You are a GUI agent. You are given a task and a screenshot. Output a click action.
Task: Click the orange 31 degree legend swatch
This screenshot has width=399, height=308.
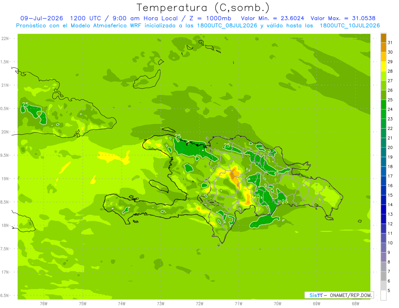[x=383, y=38]
